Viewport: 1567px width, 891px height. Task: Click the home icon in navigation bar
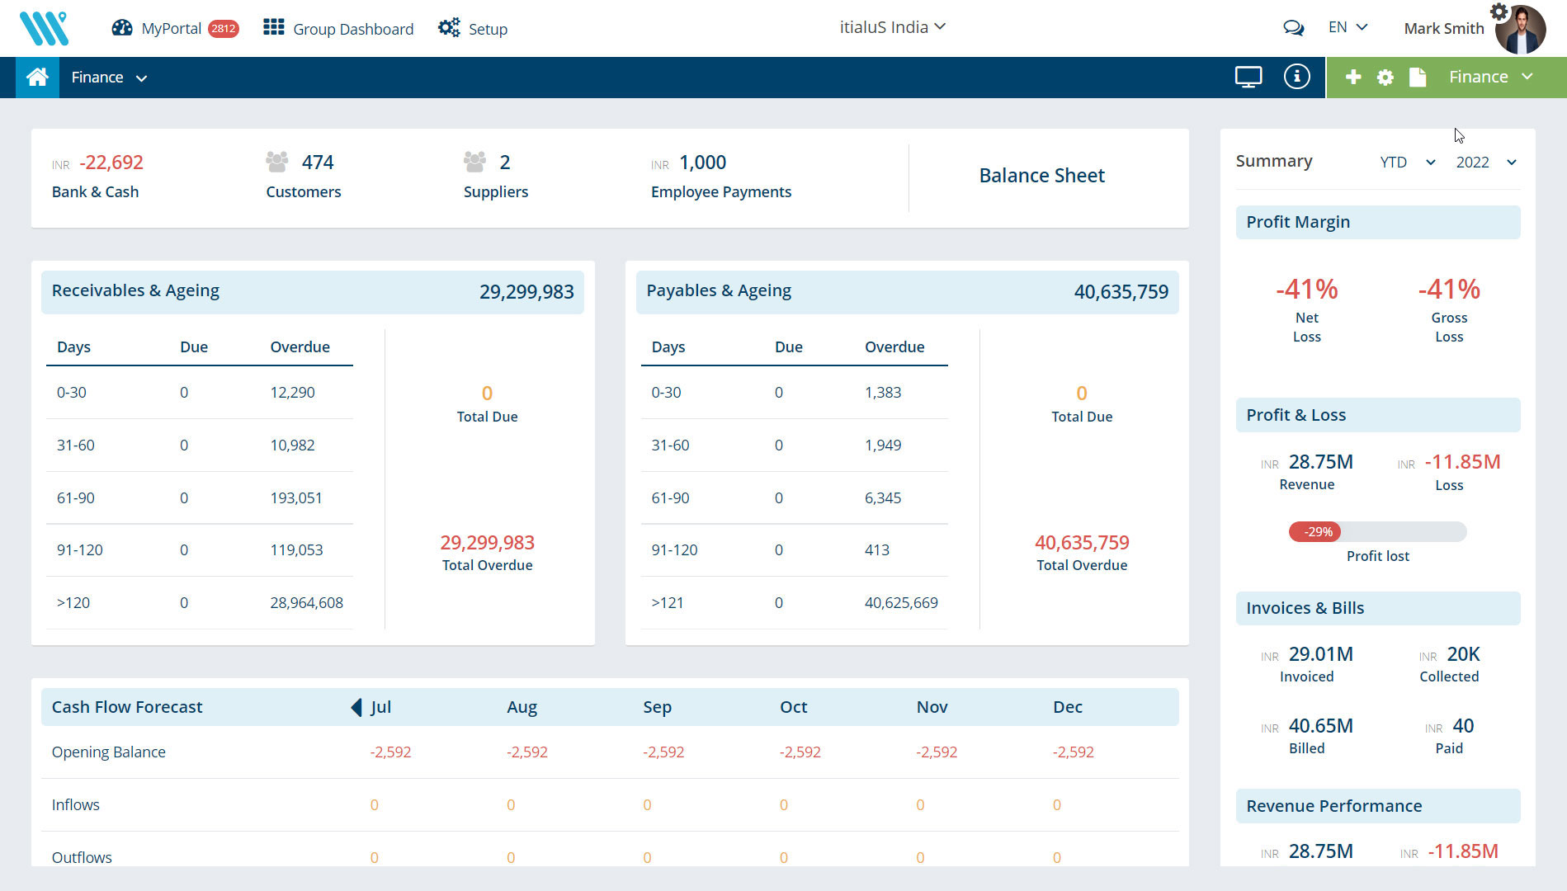tap(37, 78)
